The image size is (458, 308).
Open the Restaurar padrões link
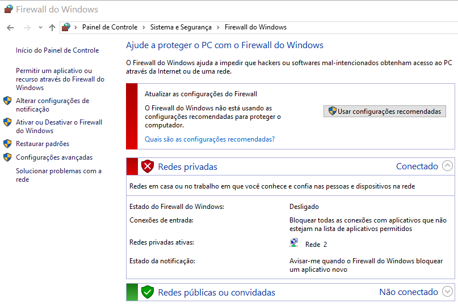(43, 144)
